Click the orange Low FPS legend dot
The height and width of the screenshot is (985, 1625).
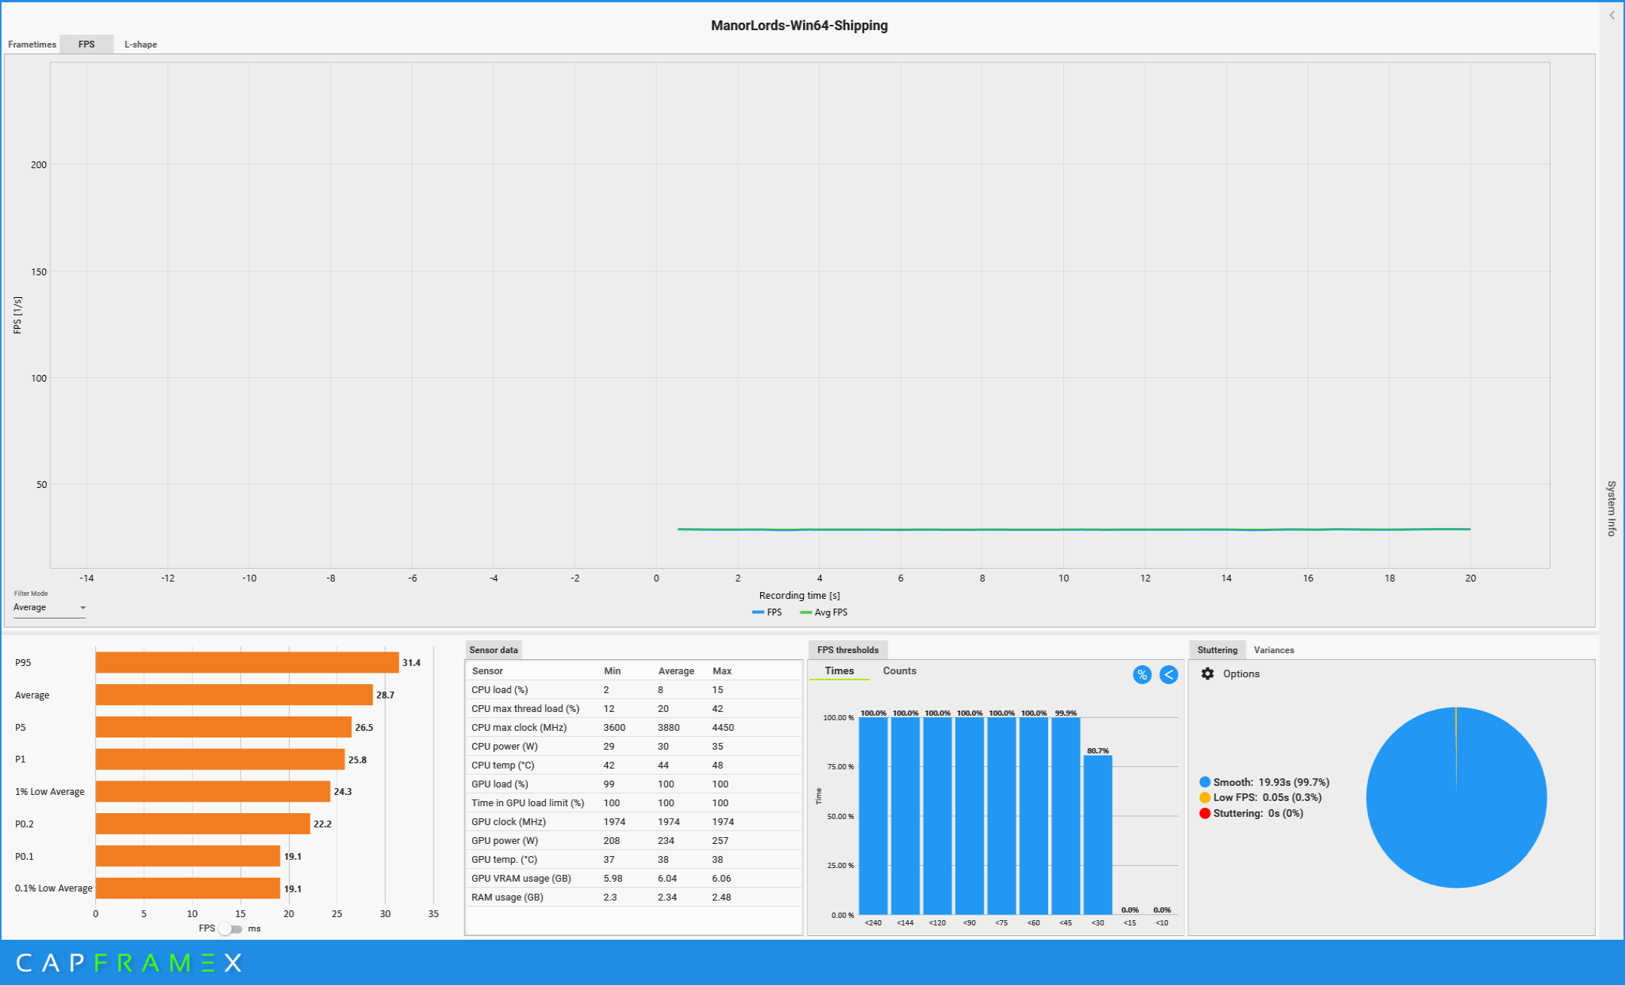(1204, 797)
